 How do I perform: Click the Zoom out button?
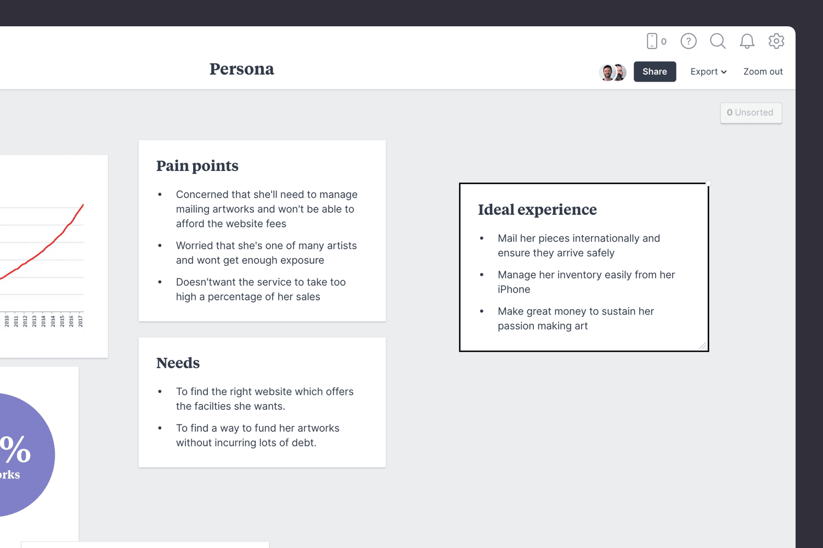763,72
